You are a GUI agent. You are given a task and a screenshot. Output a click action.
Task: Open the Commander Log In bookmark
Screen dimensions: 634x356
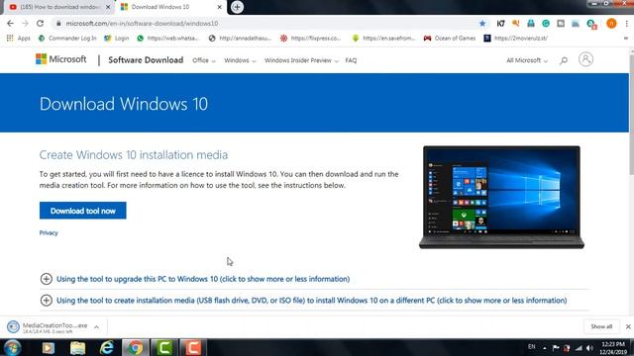click(x=67, y=39)
